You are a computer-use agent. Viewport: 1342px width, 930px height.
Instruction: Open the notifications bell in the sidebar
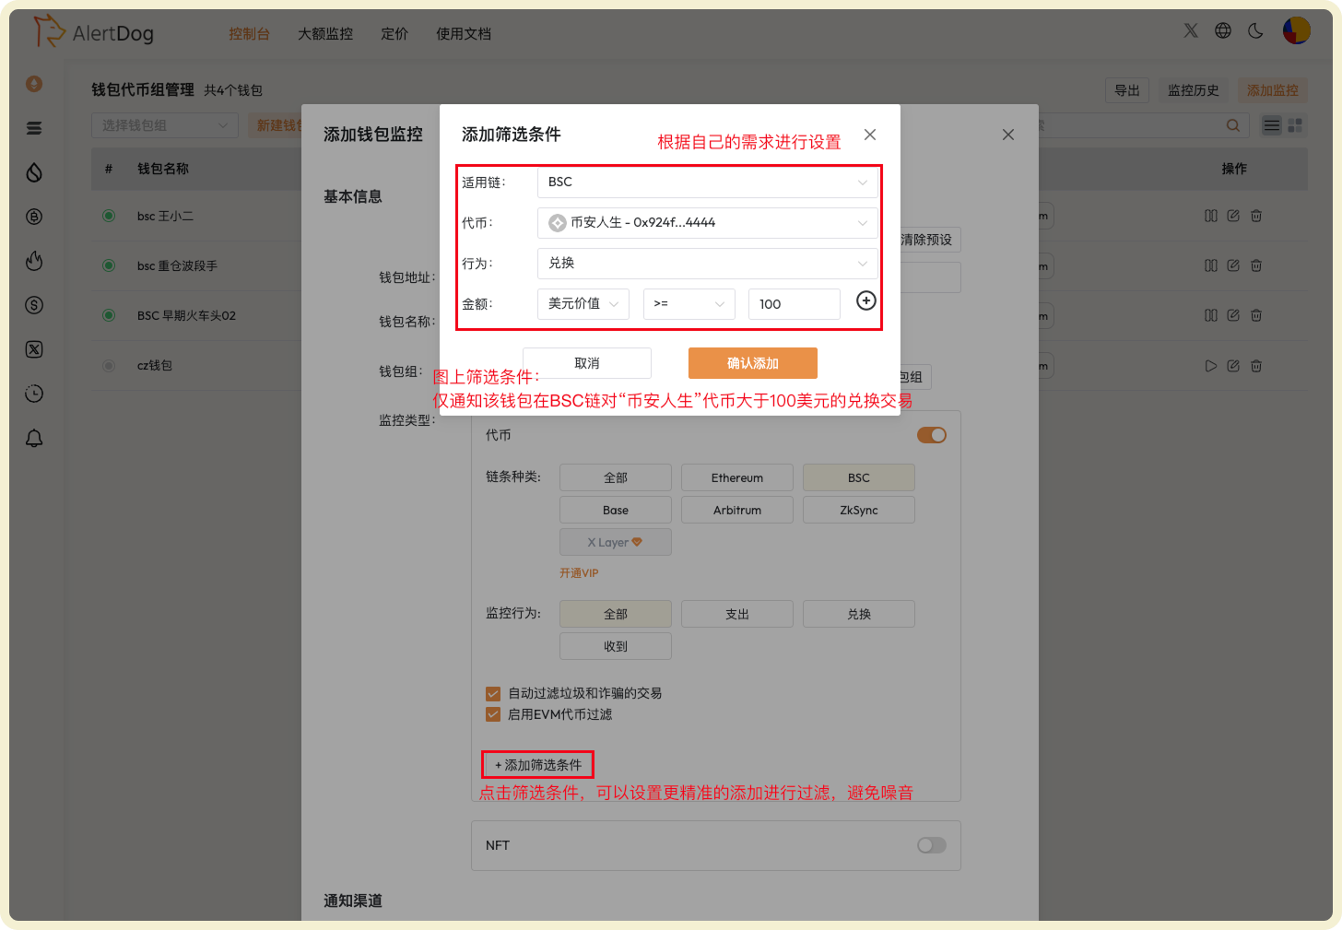34,438
